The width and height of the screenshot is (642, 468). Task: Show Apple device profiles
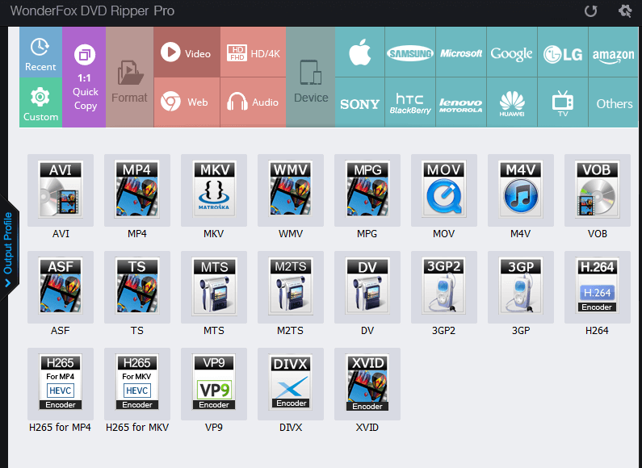click(360, 52)
